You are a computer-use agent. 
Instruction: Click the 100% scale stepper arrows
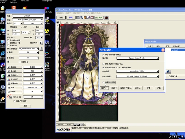point(29,32)
